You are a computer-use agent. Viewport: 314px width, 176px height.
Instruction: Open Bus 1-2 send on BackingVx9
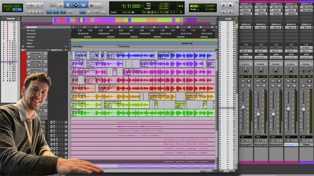coord(276,27)
